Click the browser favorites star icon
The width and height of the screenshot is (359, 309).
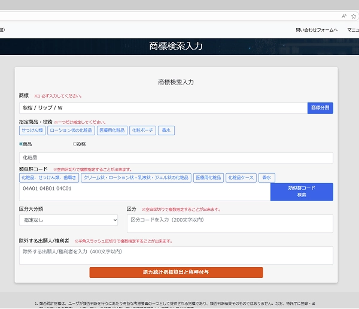click(353, 16)
